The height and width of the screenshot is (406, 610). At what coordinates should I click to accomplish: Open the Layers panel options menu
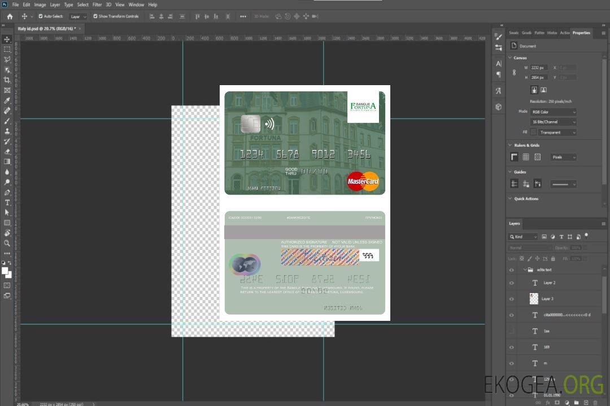click(603, 224)
